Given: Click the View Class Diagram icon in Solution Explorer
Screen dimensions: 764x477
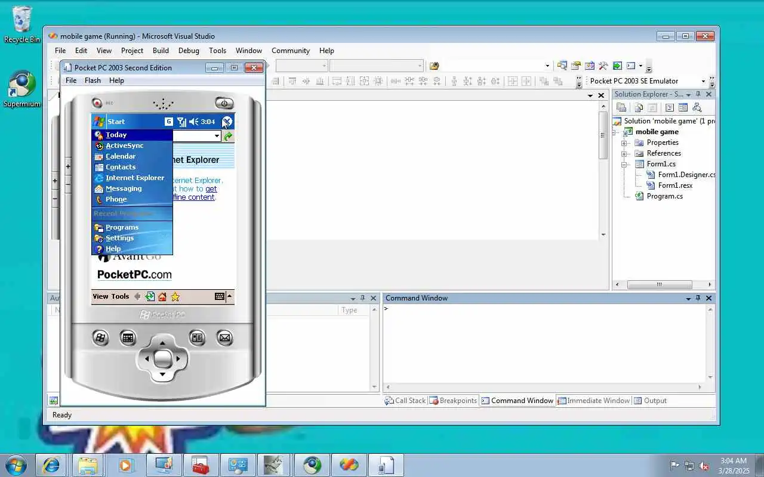Looking at the screenshot, I should click(697, 108).
